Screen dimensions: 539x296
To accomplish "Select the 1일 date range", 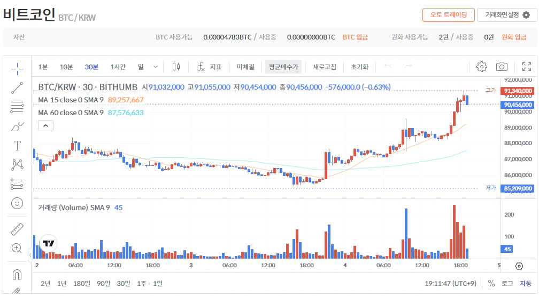I will [x=158, y=283].
